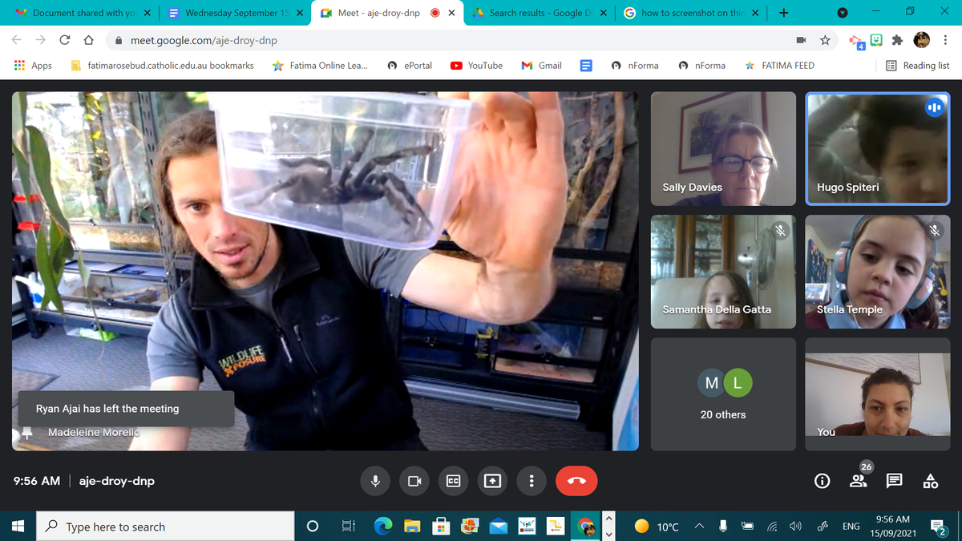Toggle closed captions

click(x=453, y=481)
